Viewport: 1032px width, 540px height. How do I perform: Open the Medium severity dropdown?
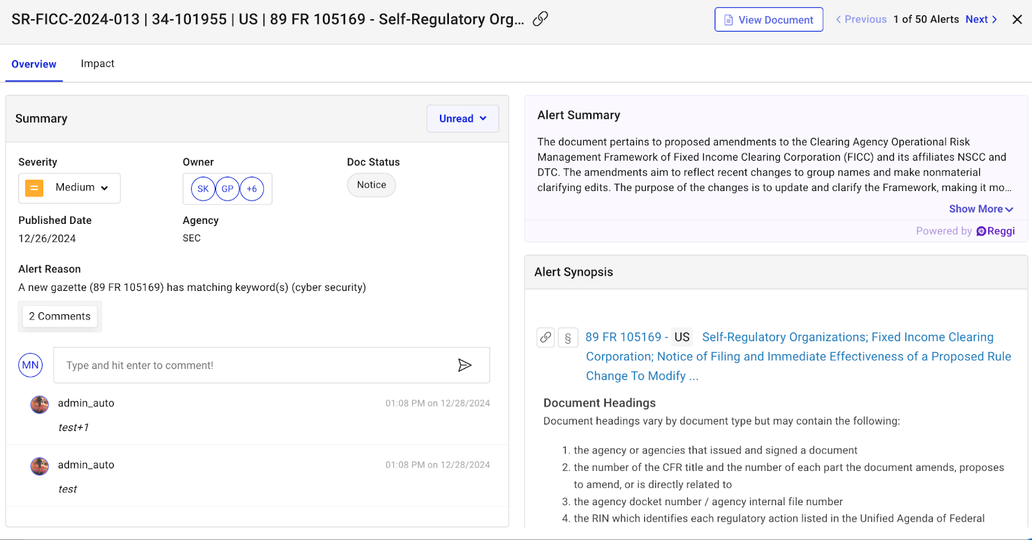(70, 188)
